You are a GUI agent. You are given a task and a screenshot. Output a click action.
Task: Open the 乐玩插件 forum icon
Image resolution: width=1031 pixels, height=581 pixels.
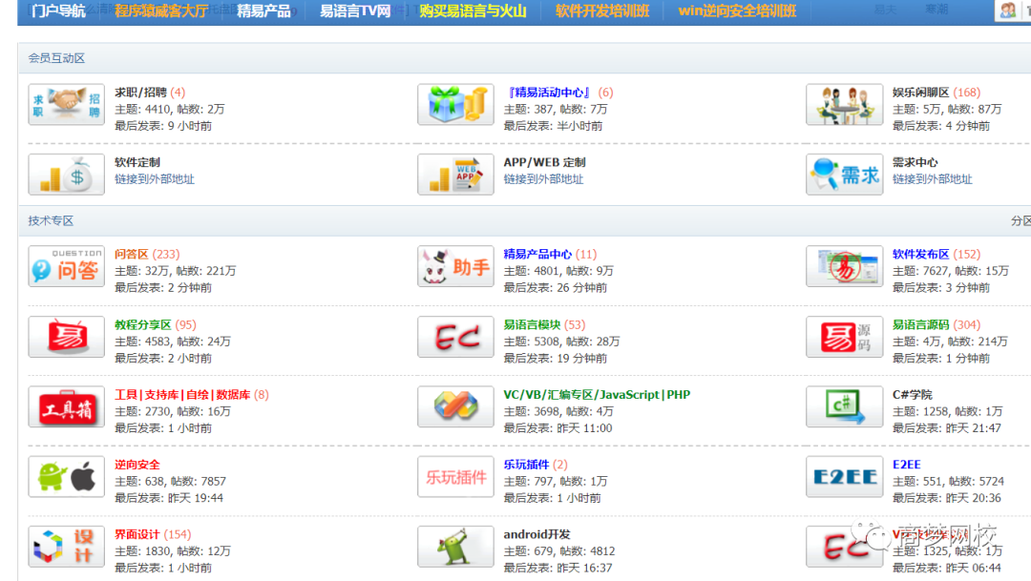(x=455, y=476)
